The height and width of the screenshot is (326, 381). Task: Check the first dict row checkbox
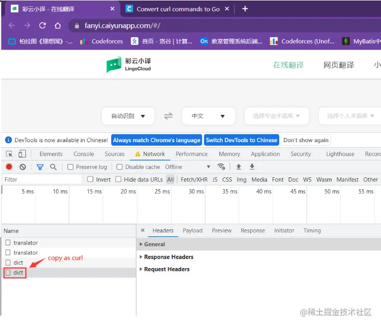8,263
